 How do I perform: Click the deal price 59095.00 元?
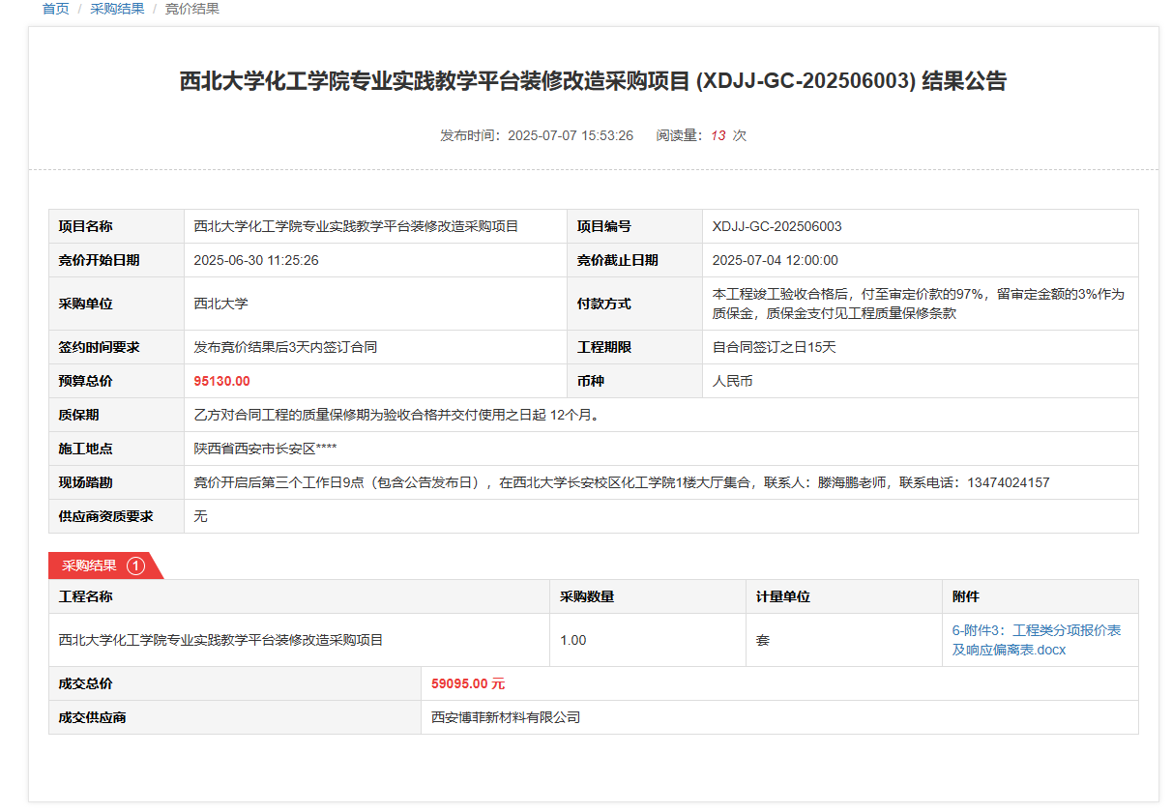(x=468, y=683)
